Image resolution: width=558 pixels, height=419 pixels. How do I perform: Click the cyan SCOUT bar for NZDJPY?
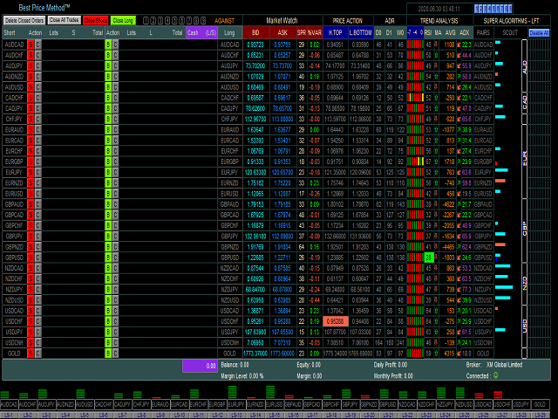[504, 287]
